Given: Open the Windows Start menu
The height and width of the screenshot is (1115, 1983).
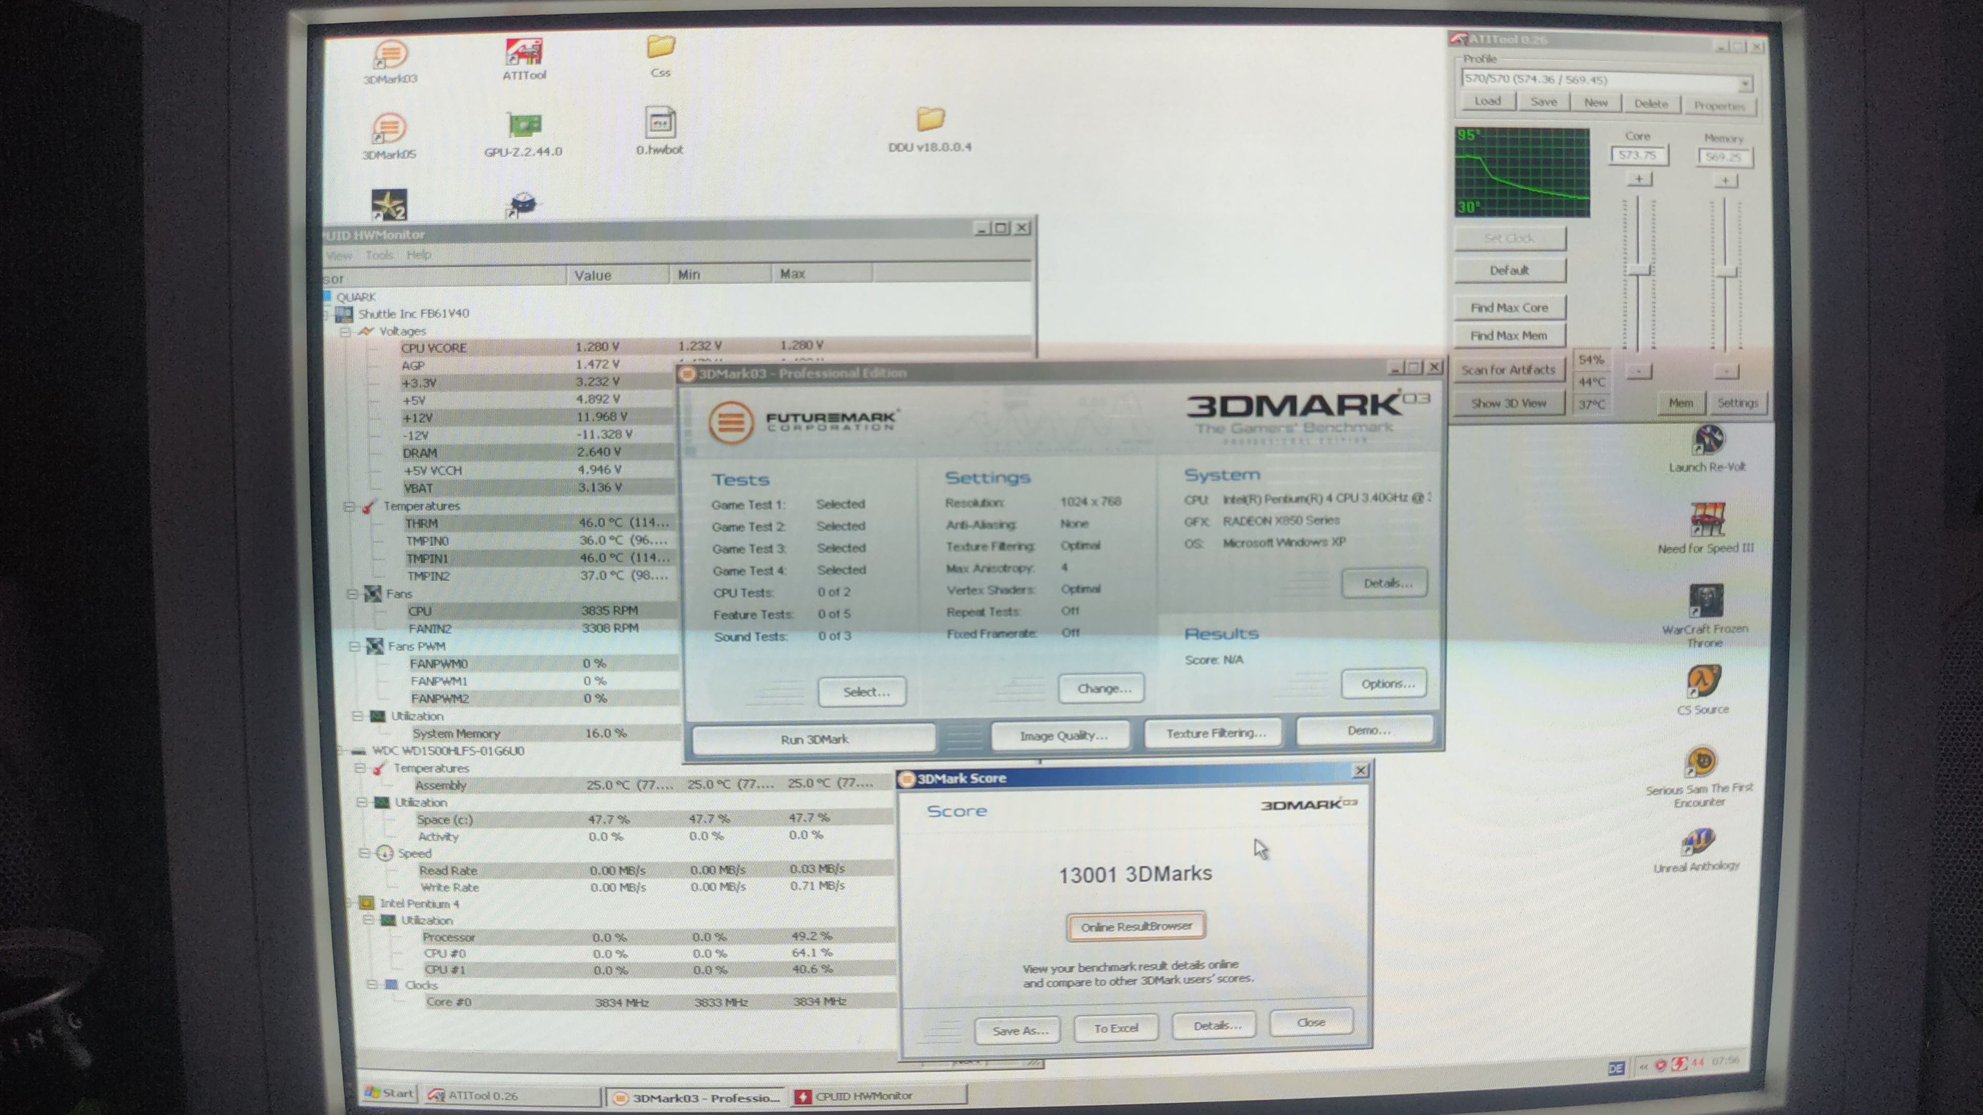Looking at the screenshot, I should [389, 1093].
